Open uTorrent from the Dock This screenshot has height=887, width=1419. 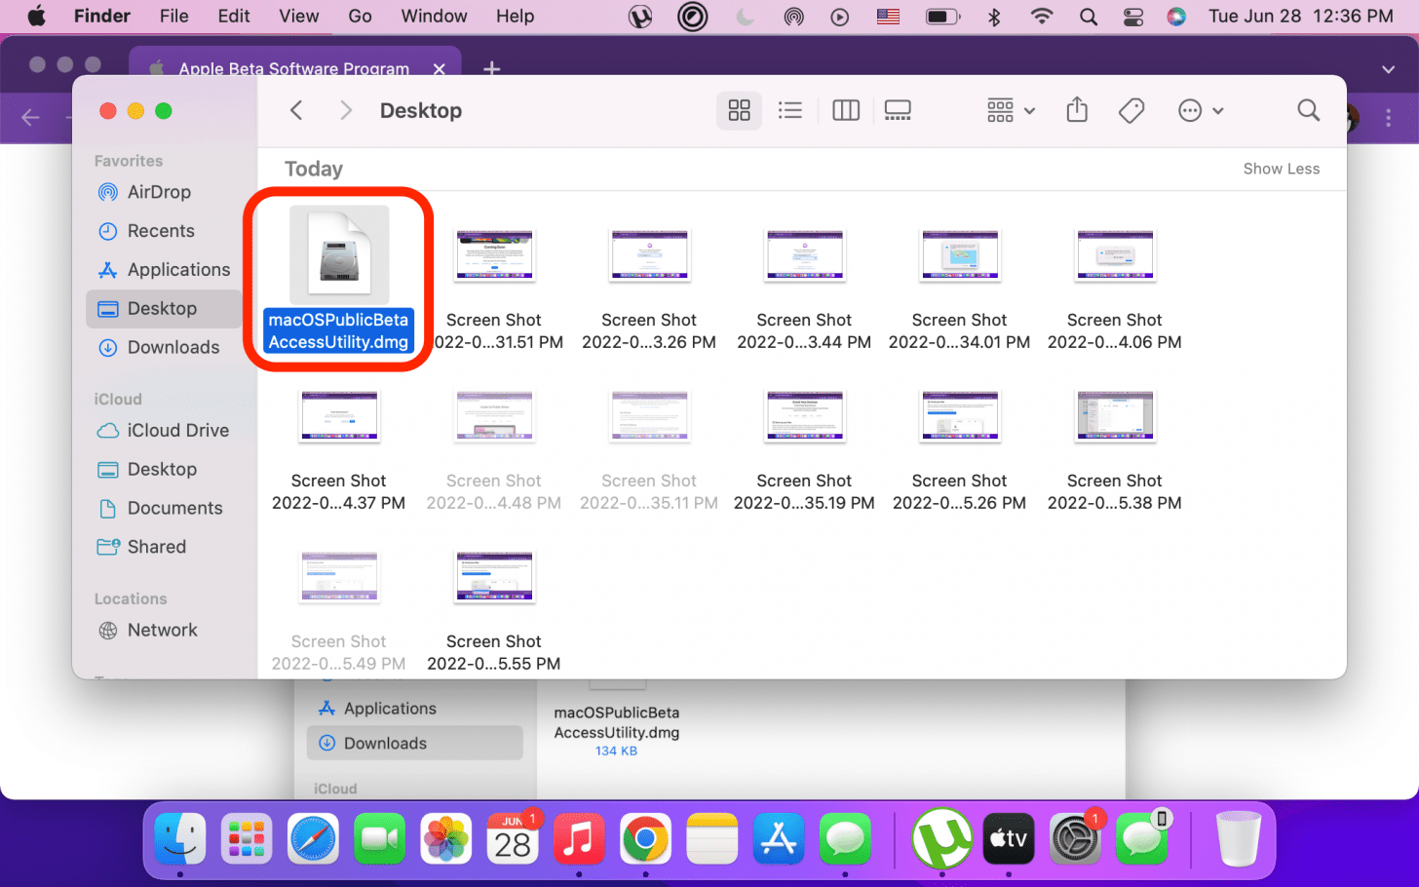coord(941,838)
